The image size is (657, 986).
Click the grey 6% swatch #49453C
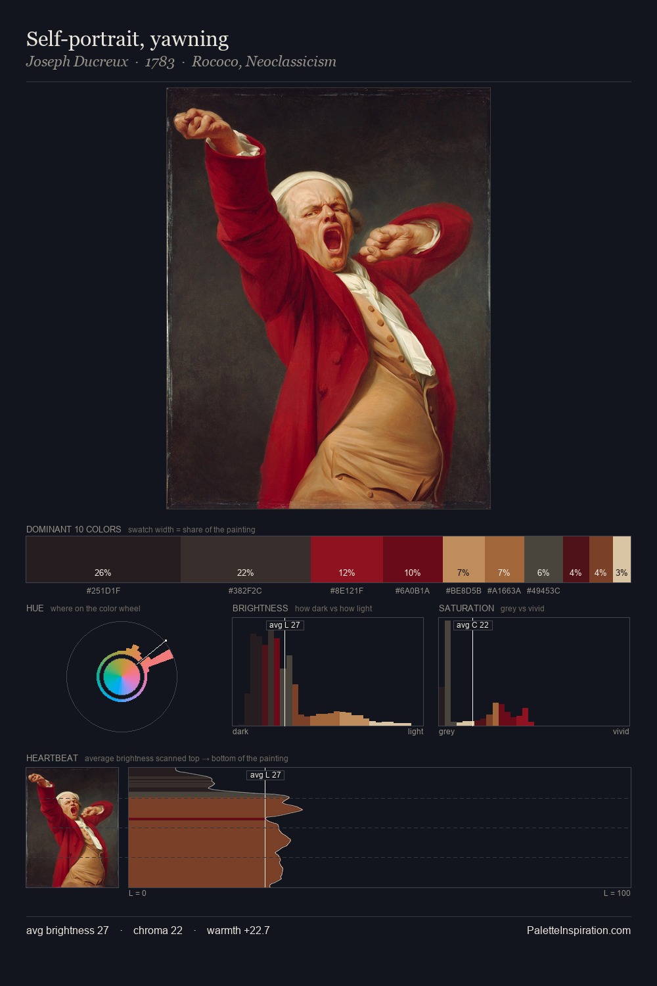click(x=543, y=559)
